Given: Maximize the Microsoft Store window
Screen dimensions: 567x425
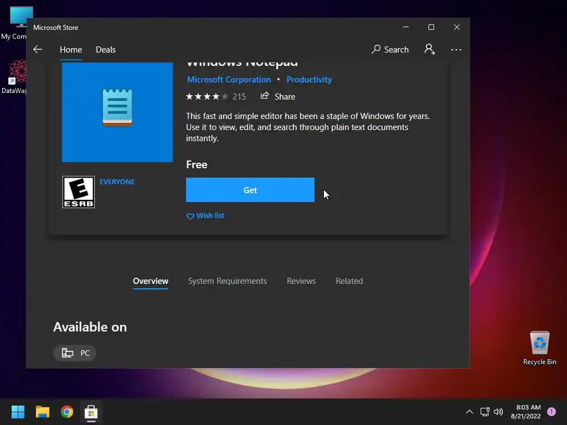Looking at the screenshot, I should click(431, 27).
